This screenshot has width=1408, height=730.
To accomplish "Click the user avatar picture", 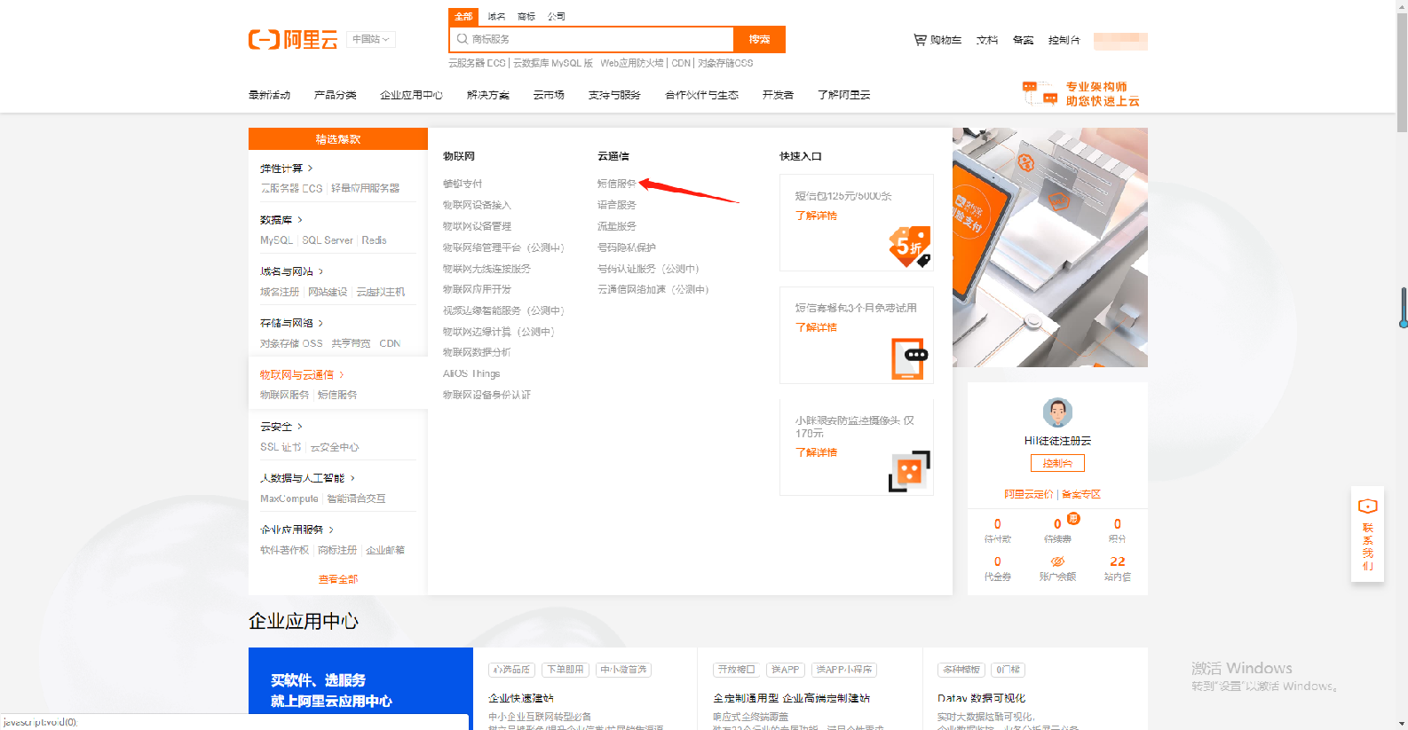I will (x=1057, y=412).
